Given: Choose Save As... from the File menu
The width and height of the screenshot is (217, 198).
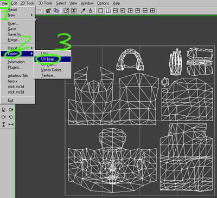Looking at the screenshot, I should pos(18,34).
